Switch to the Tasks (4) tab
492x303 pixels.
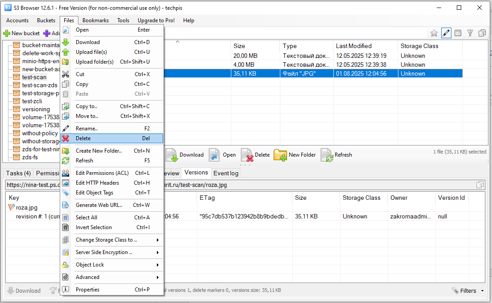point(18,173)
